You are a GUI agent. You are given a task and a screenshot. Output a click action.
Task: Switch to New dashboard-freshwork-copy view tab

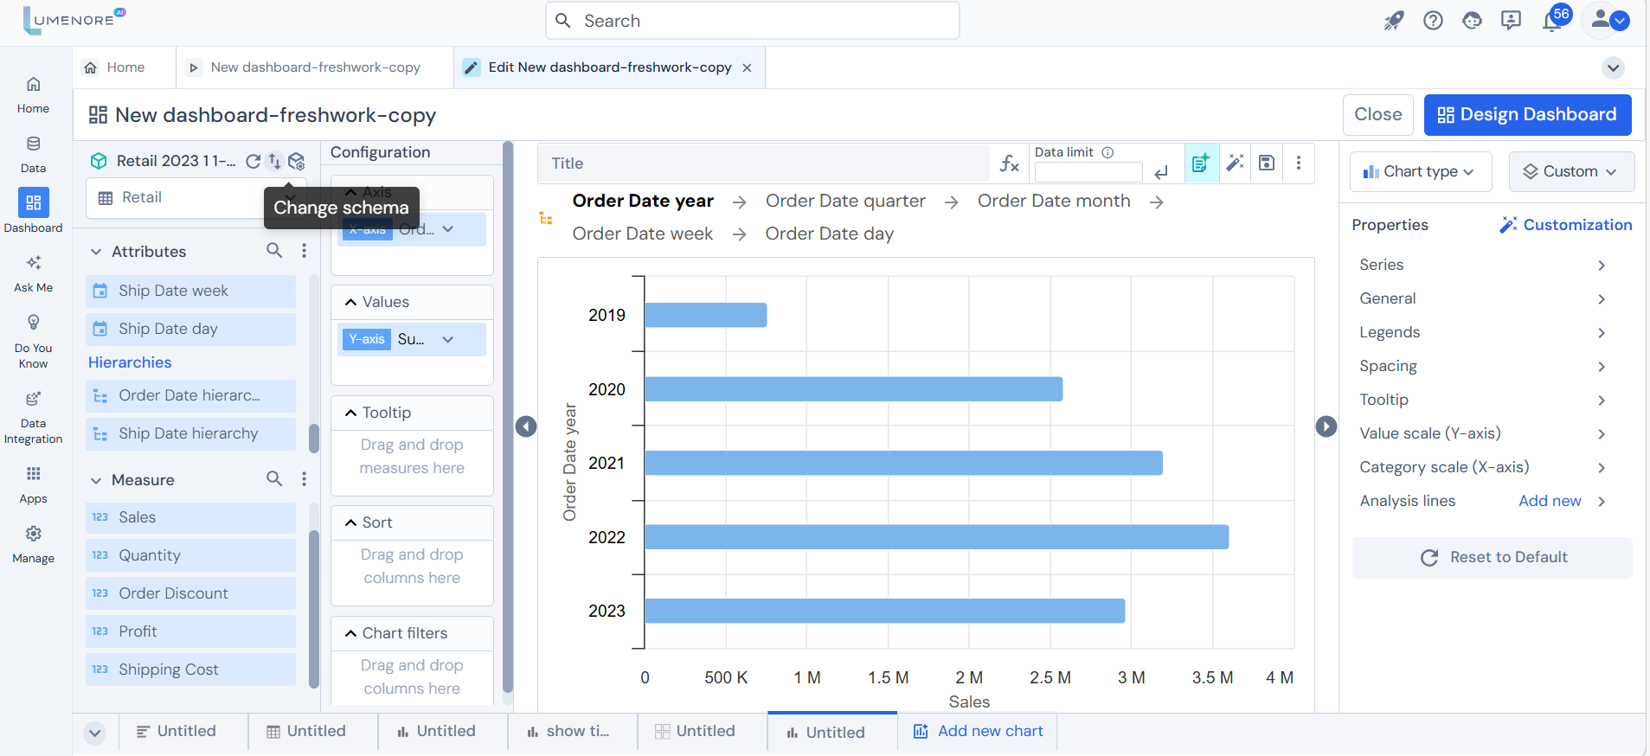tap(315, 67)
